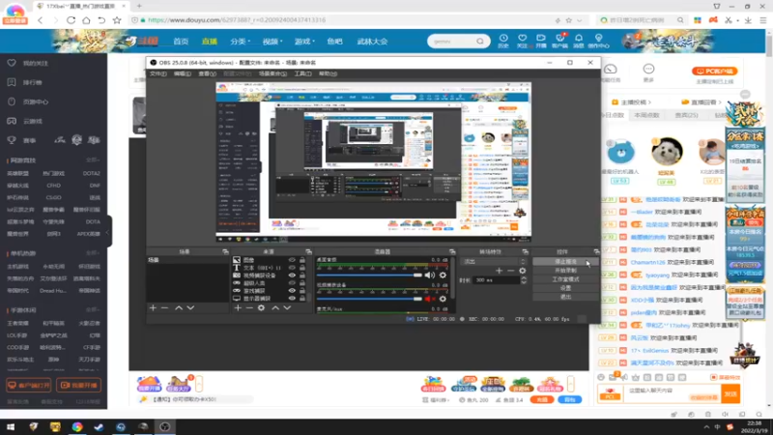
Task: Toggle visibility eye of the 显示器捕获 source
Action: pyautogui.click(x=292, y=299)
